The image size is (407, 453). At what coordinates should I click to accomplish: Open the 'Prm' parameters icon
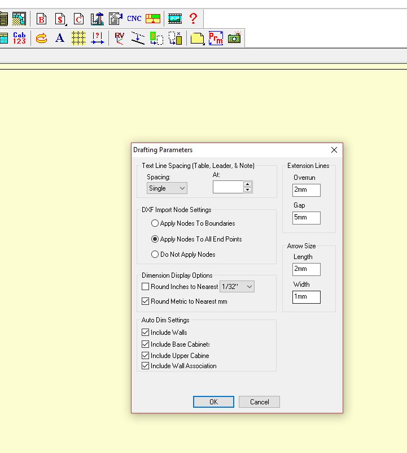click(216, 38)
